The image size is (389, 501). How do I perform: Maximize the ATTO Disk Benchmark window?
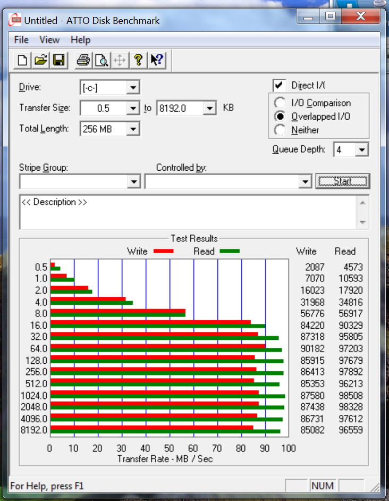click(331, 16)
